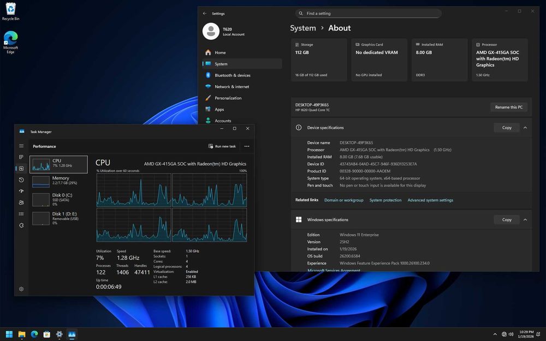
Task: Click the Settings back arrow
Action: tap(205, 14)
